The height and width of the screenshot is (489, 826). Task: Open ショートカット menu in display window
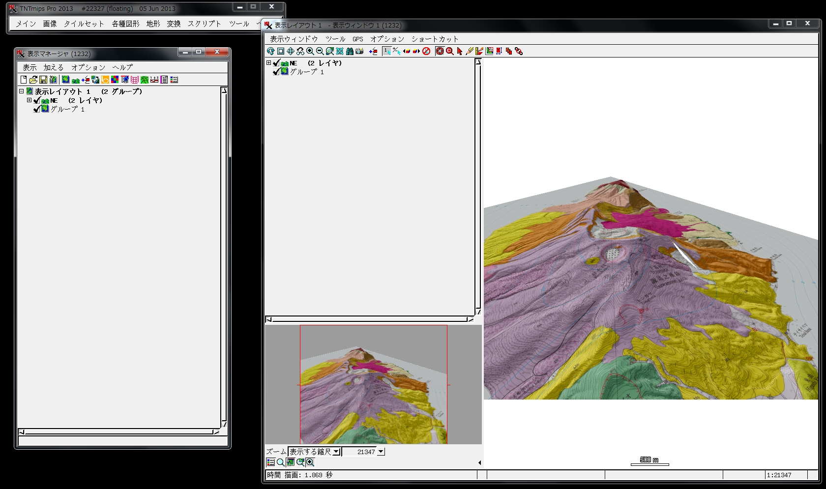435,39
